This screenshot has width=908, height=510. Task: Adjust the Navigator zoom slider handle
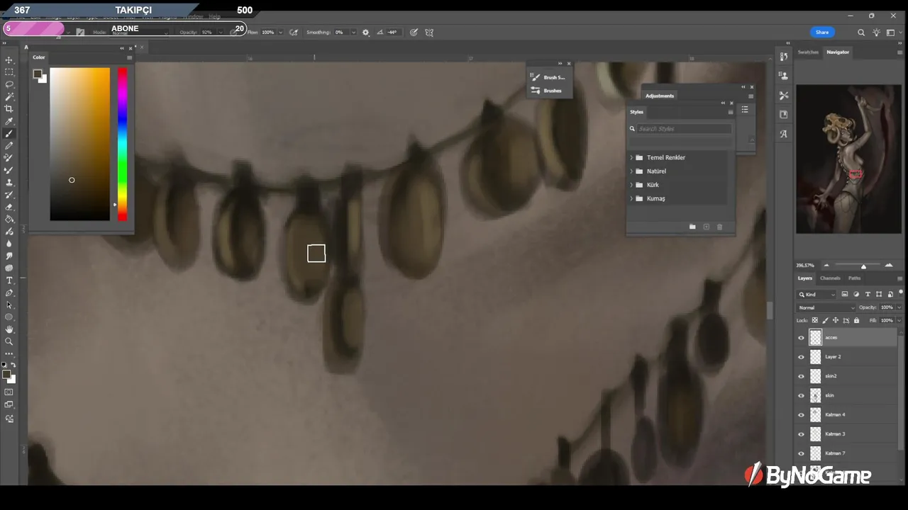coord(863,266)
